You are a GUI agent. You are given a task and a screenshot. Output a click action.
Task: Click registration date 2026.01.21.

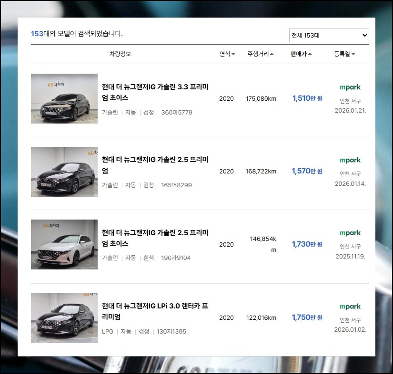click(350, 111)
